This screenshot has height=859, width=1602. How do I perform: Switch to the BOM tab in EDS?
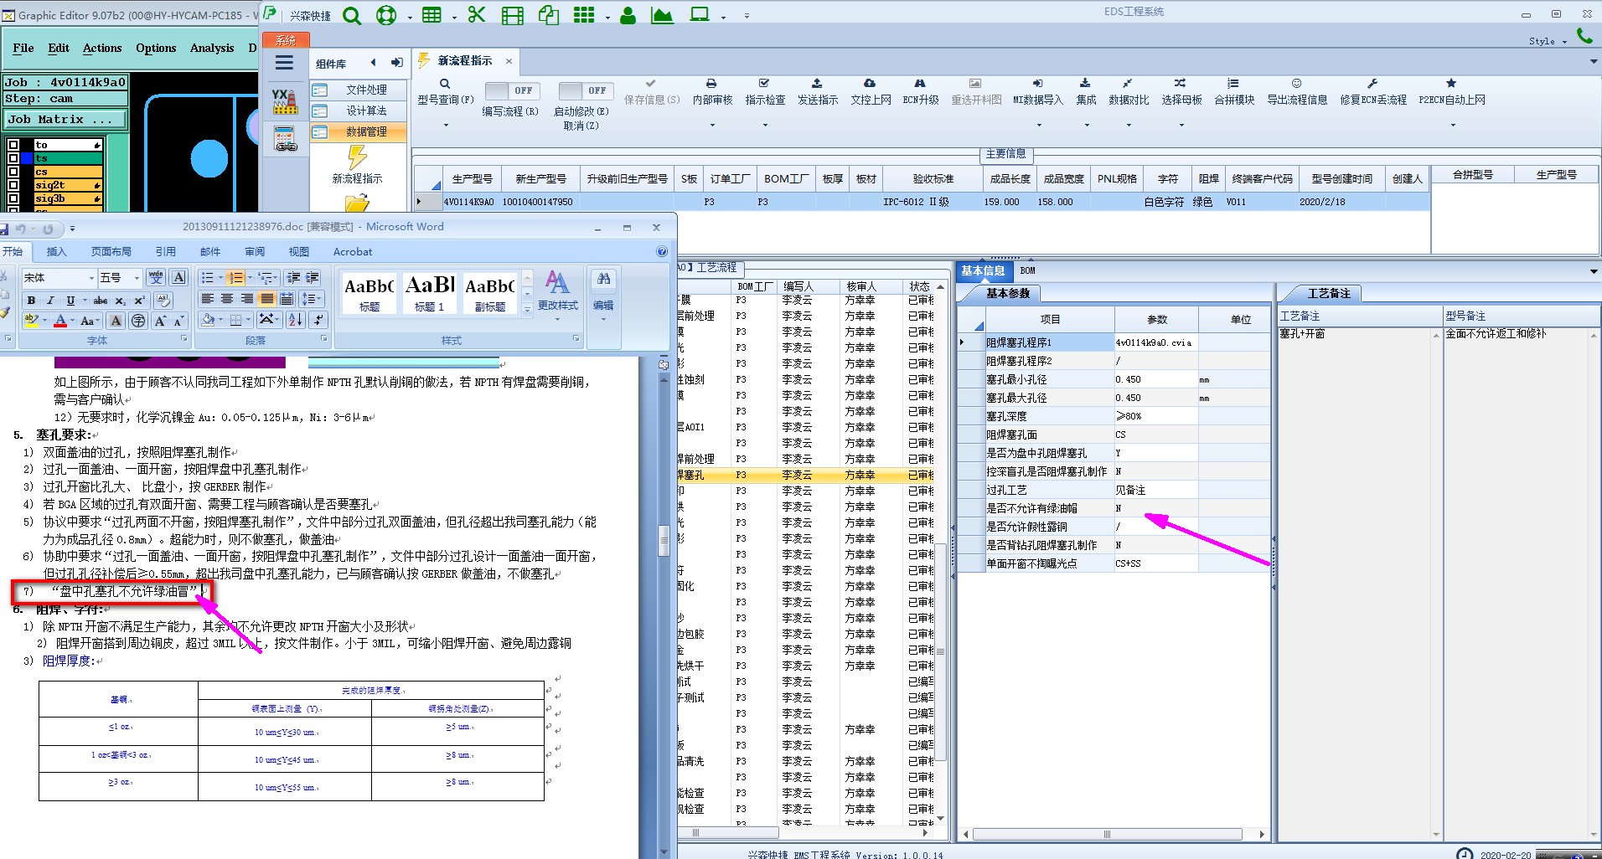point(1028,270)
